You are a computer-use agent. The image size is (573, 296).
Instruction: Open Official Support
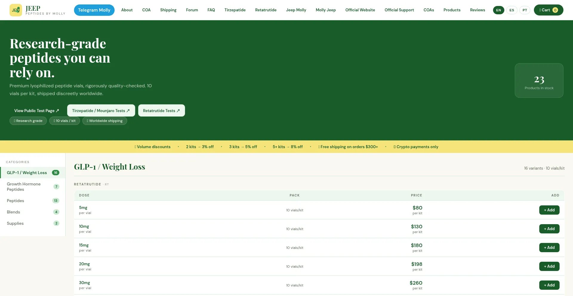(x=399, y=10)
